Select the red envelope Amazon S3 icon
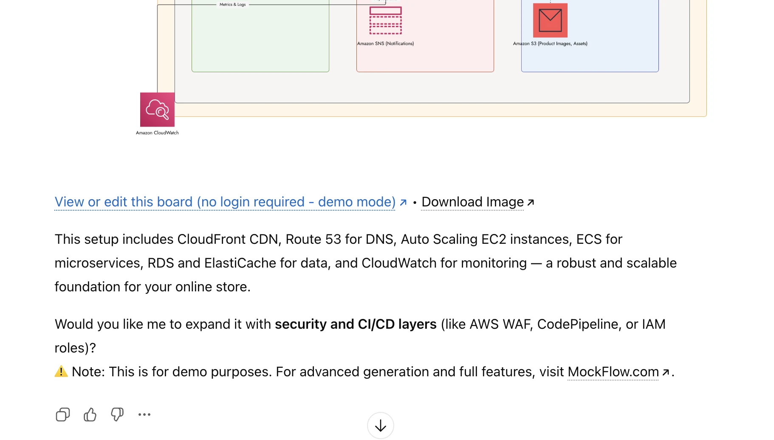Image resolution: width=774 pixels, height=440 pixels. (550, 20)
